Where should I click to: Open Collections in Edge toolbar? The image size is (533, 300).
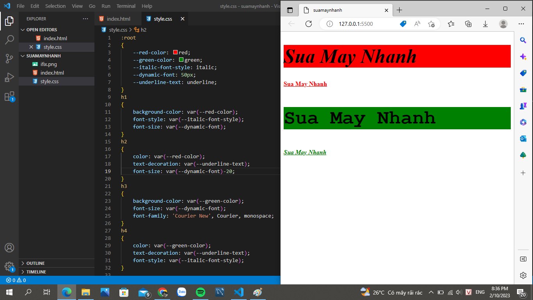click(468, 24)
